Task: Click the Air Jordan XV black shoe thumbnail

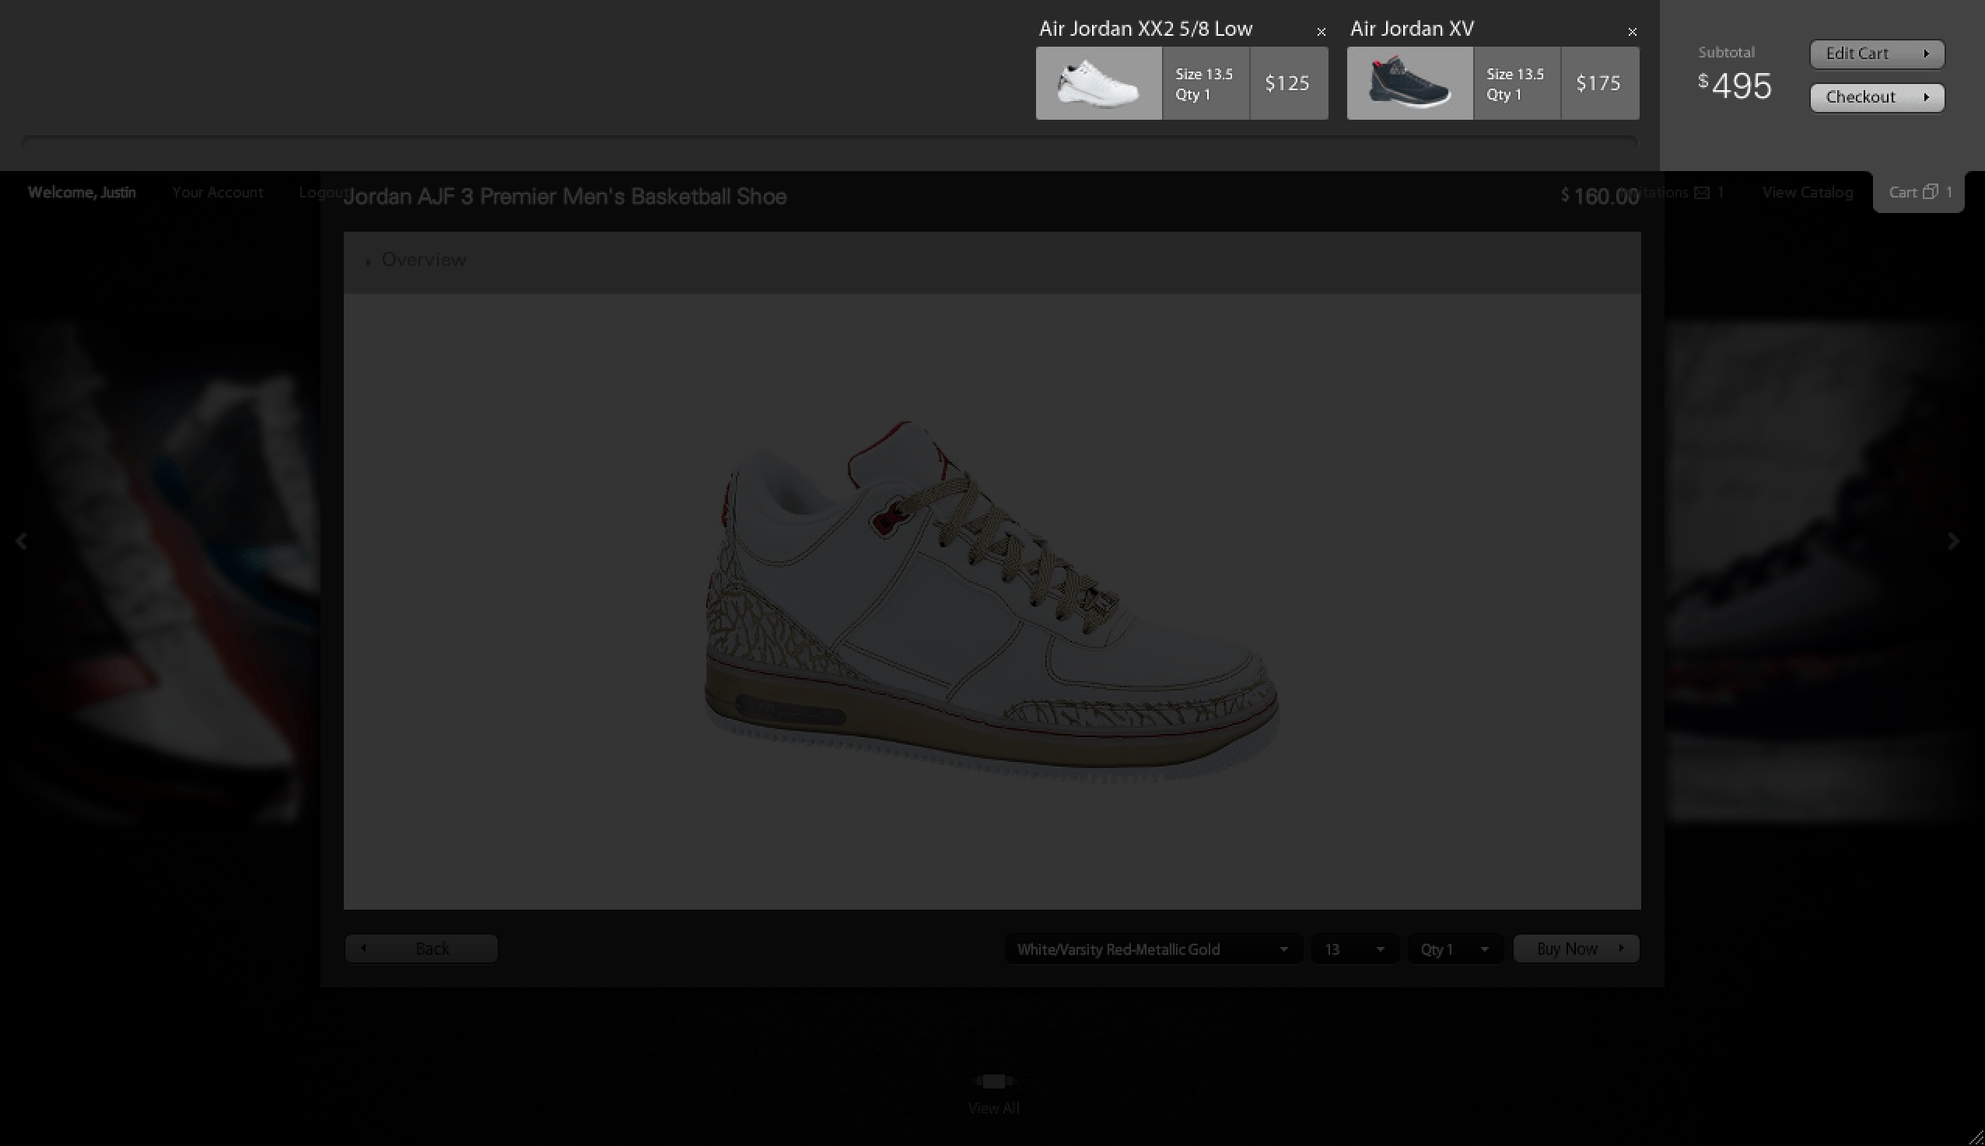Action: (x=1409, y=83)
